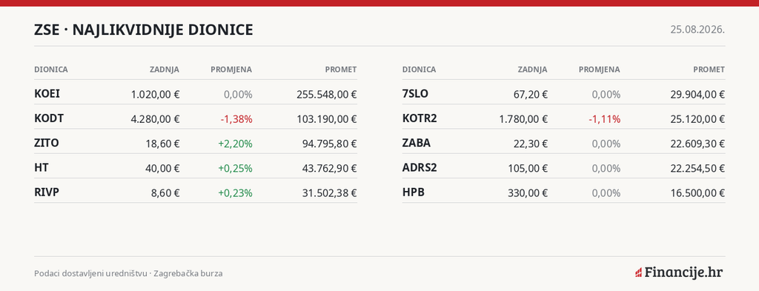759x291 pixels.
Task: Click the date 25.08.2026.
Action: click(697, 30)
